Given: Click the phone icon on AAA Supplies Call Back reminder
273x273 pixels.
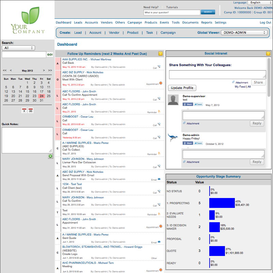Looking at the screenshot, I should (x=159, y=66).
